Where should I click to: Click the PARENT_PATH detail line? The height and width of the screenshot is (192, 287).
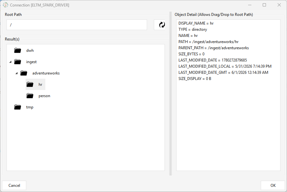(213, 48)
